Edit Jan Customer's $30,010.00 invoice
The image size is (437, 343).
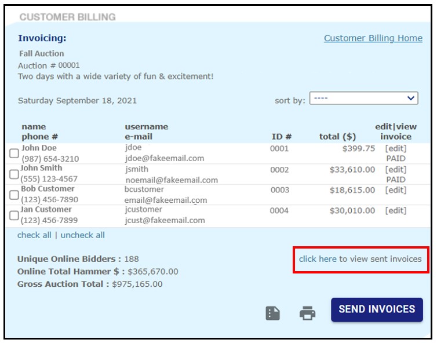[x=396, y=211]
